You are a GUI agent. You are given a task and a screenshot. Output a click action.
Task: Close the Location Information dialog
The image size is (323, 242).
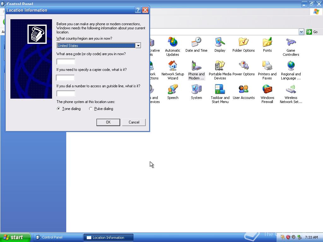pyautogui.click(x=145, y=10)
